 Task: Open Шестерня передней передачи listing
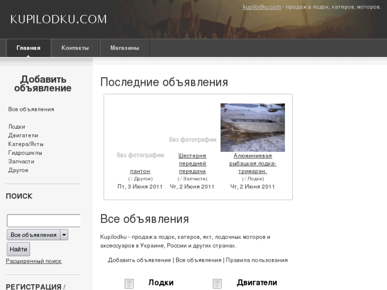point(192,163)
